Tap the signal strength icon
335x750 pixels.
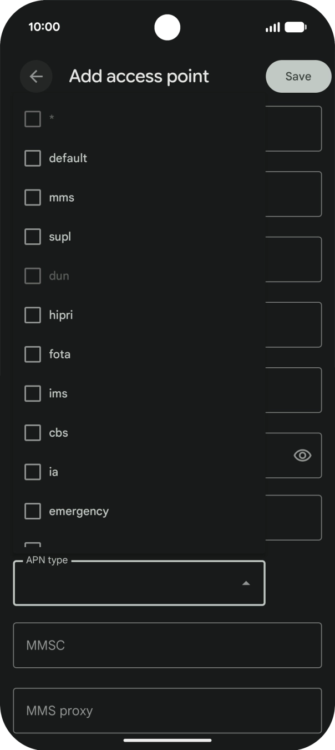pyautogui.click(x=272, y=26)
